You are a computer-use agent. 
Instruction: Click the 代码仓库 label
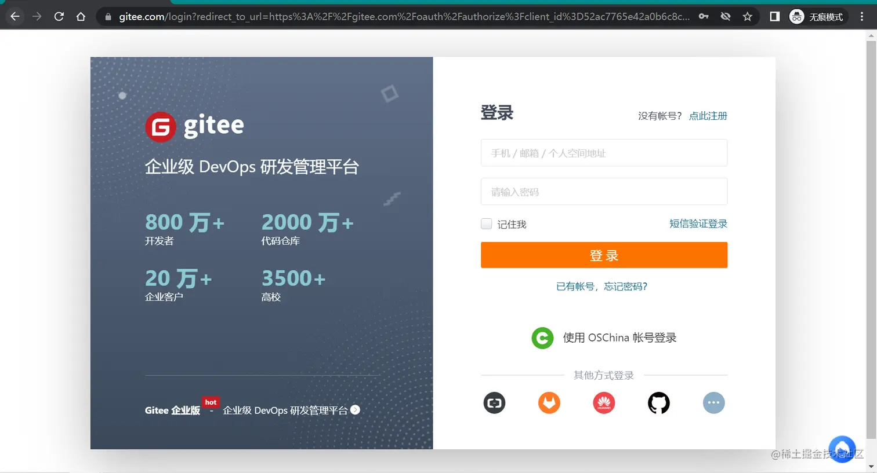coord(281,241)
